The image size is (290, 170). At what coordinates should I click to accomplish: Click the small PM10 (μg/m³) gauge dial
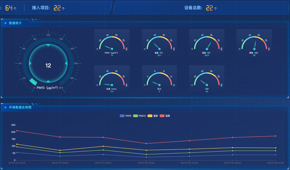pyautogui.click(x=112, y=43)
